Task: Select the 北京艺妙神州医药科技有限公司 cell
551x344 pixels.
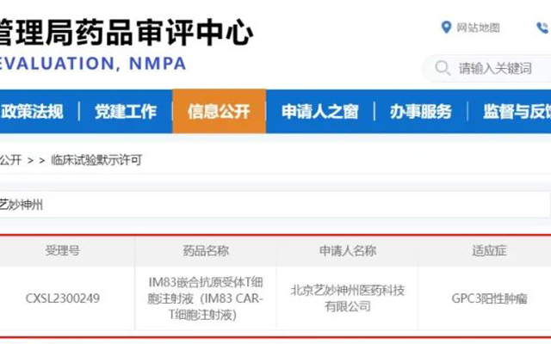Action: (348, 298)
